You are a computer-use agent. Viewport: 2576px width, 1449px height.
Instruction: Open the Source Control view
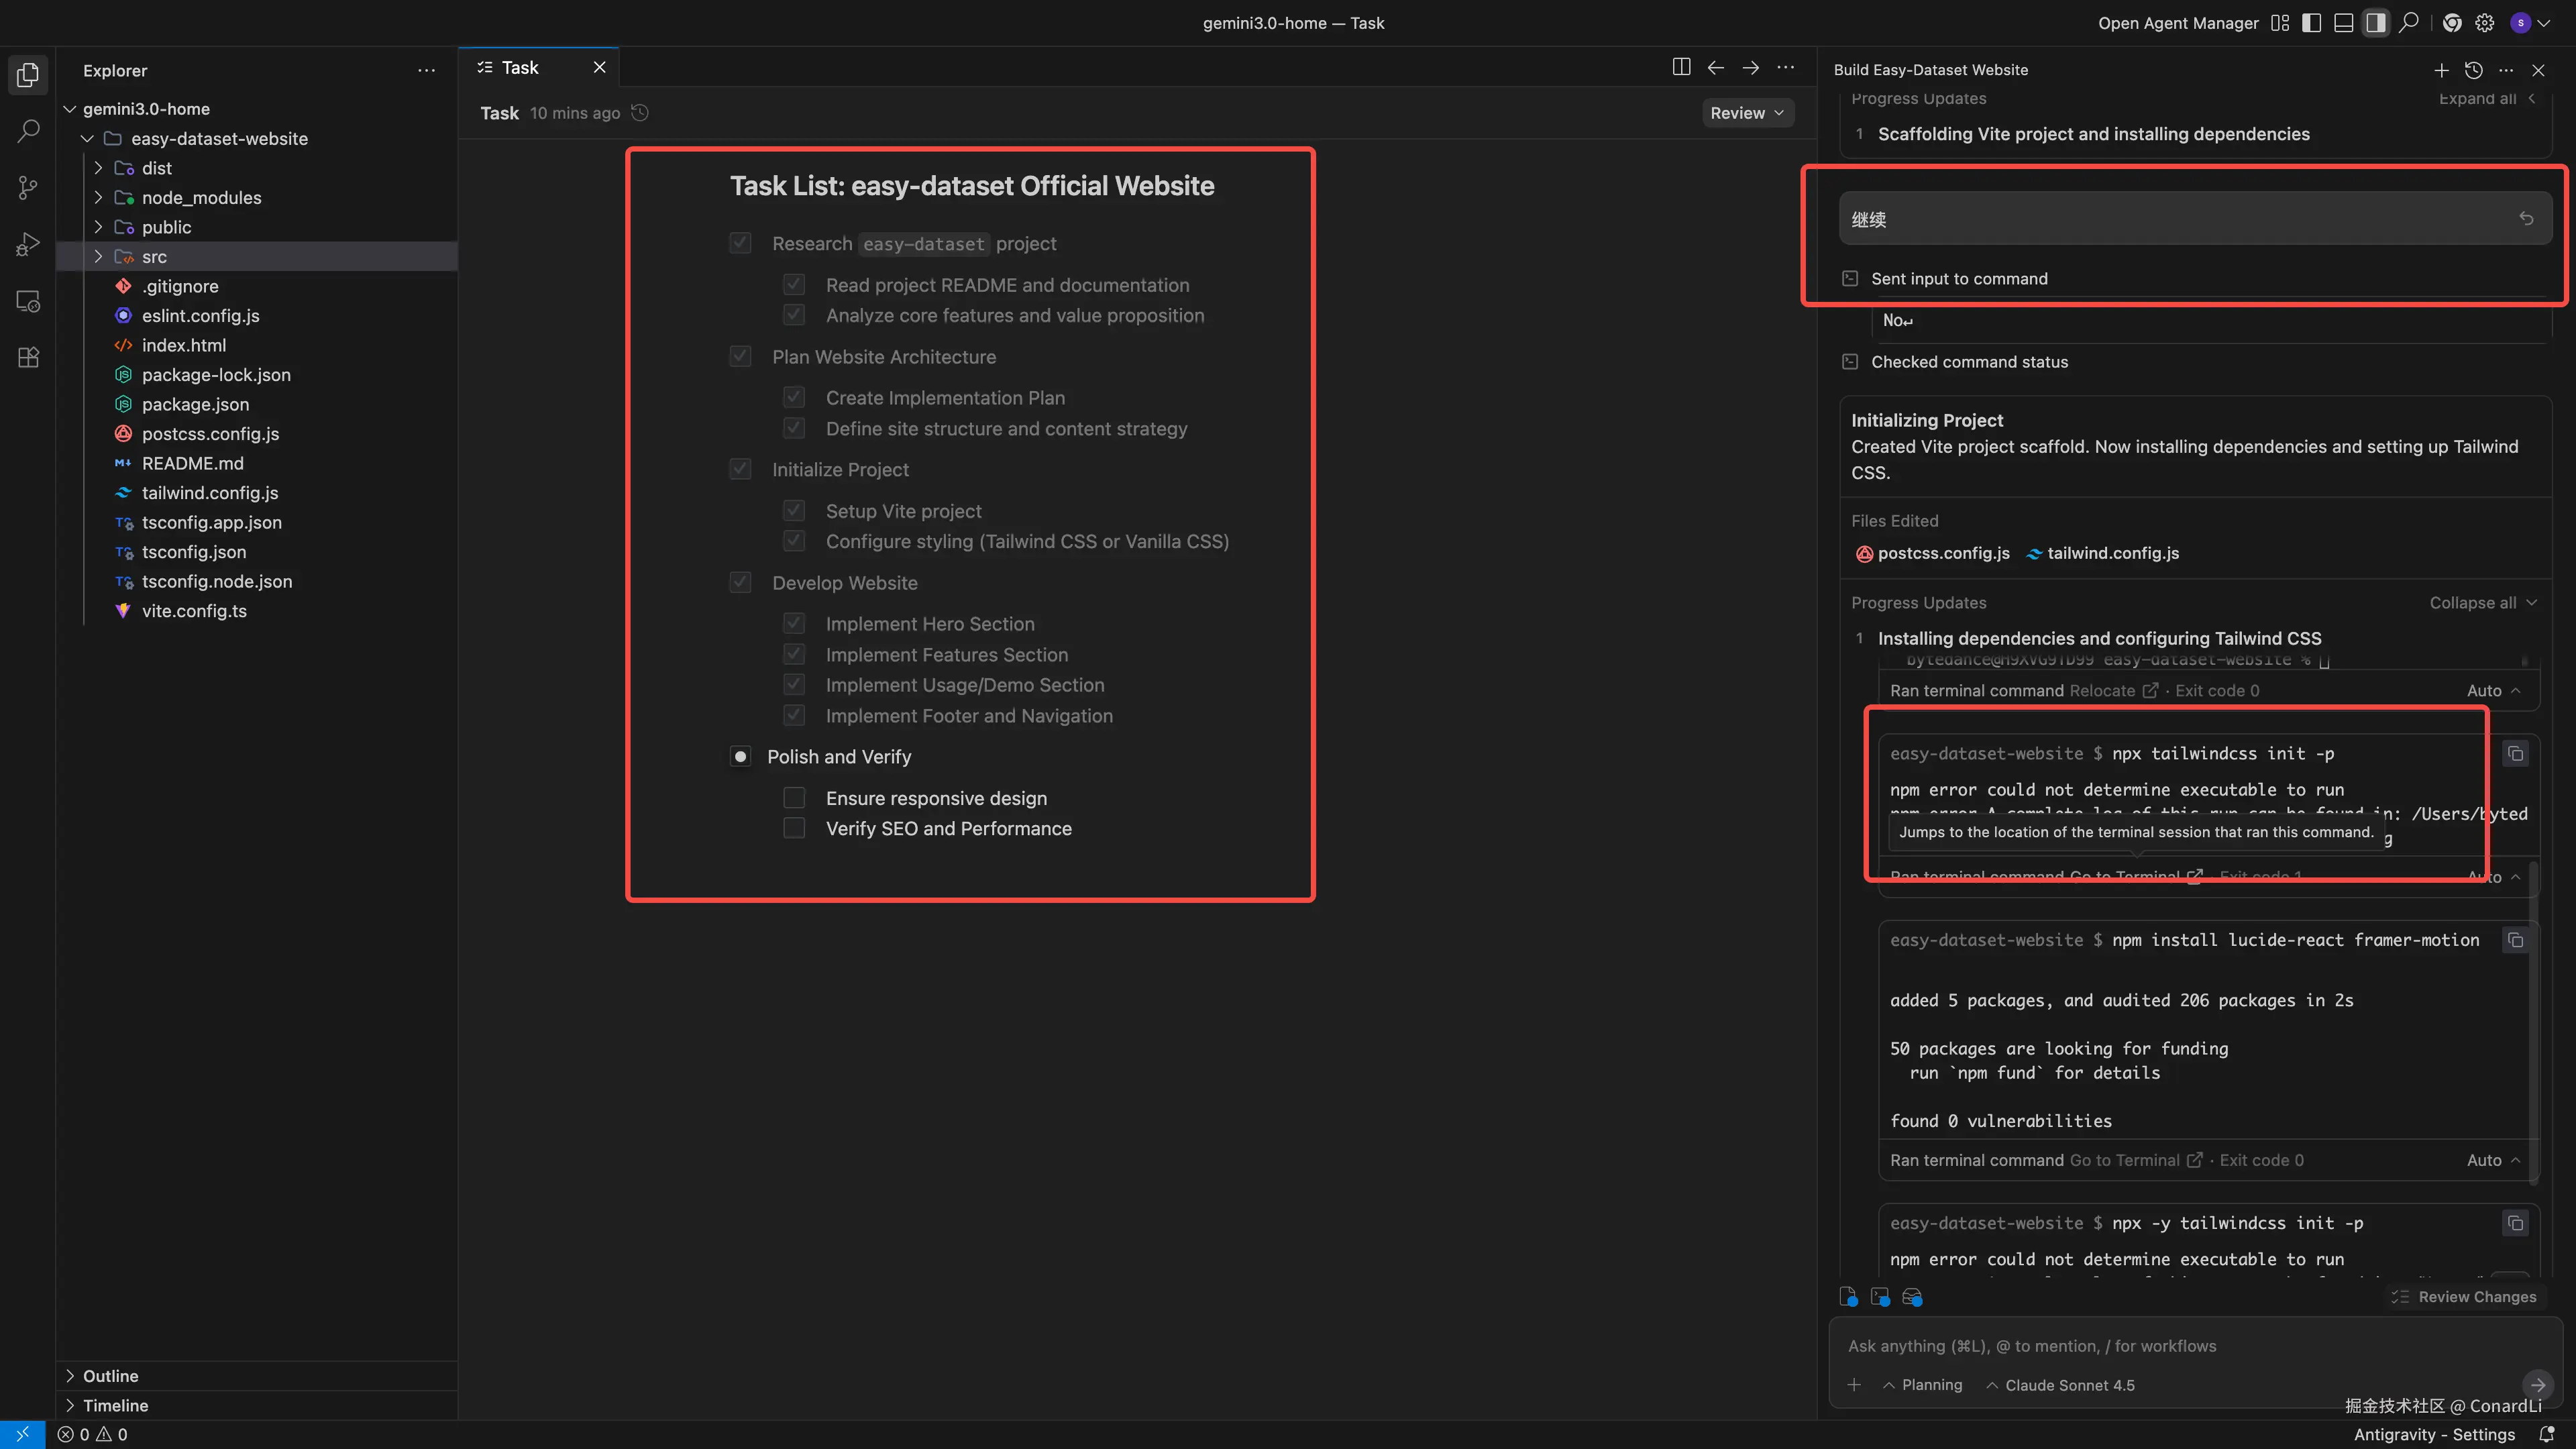tap(28, 188)
